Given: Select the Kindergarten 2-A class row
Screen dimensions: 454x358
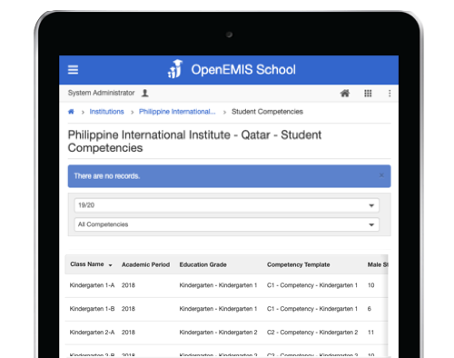Looking at the screenshot, I should pyautogui.click(x=226, y=333).
